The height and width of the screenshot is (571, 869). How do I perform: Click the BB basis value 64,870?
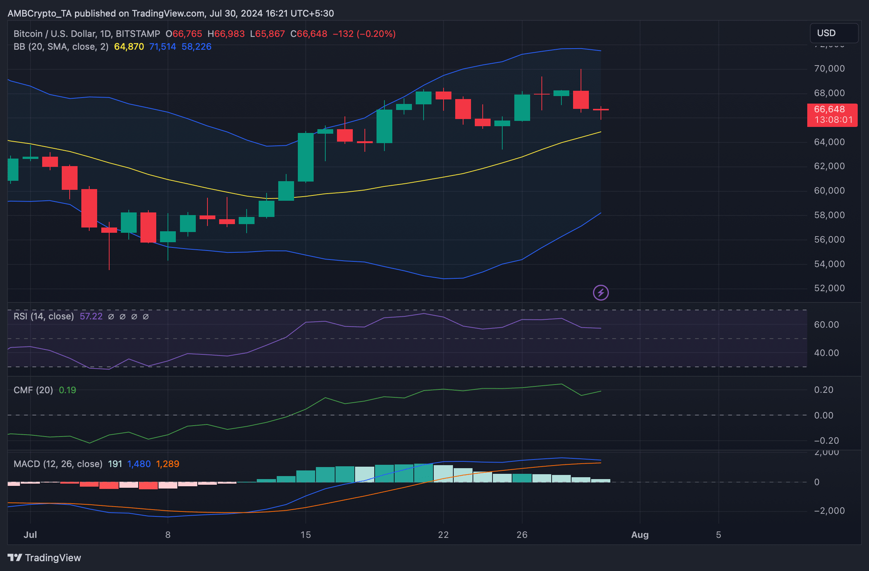pyautogui.click(x=129, y=47)
